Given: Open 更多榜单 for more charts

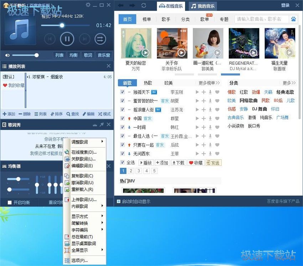Looking at the screenshot, I should point(209,83).
